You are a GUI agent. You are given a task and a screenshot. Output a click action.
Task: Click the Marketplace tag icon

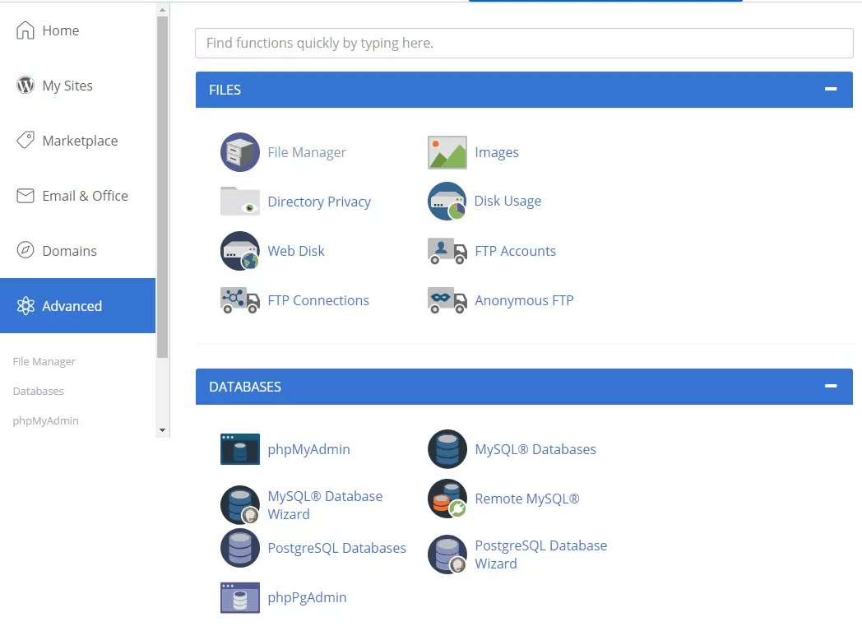[x=25, y=140]
